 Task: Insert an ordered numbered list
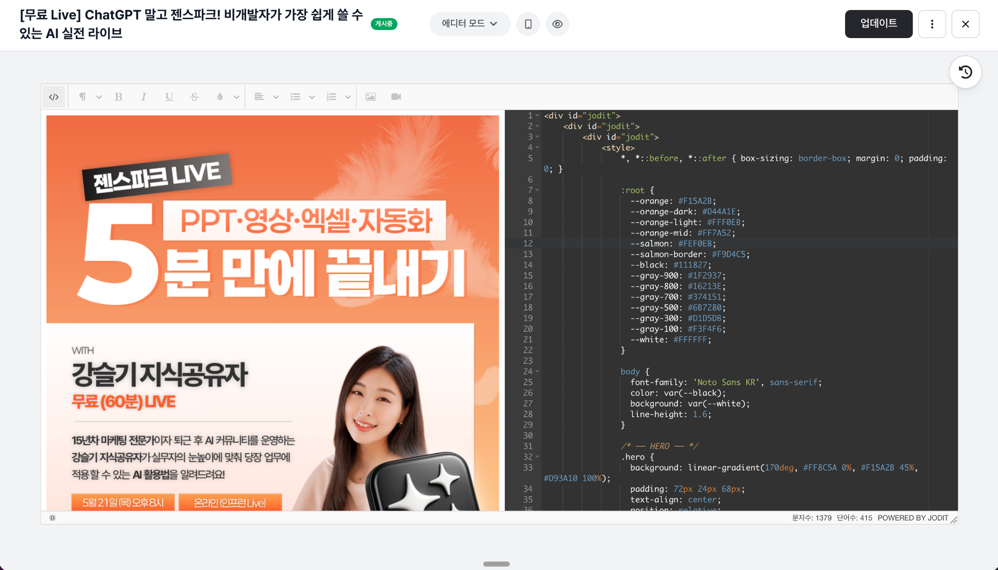click(331, 97)
